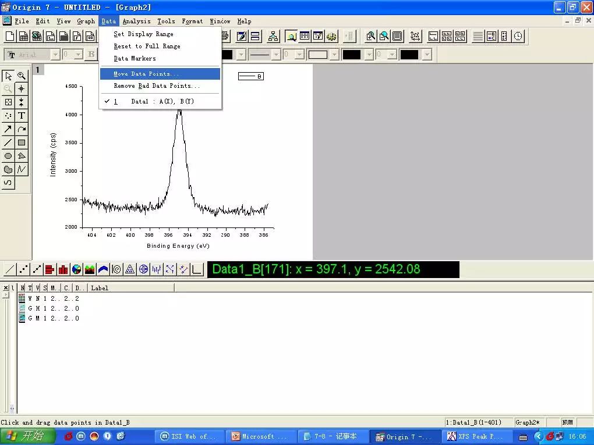This screenshot has height=445, width=594.
Task: Expand the line style dropdown
Action: pyautogui.click(x=276, y=55)
